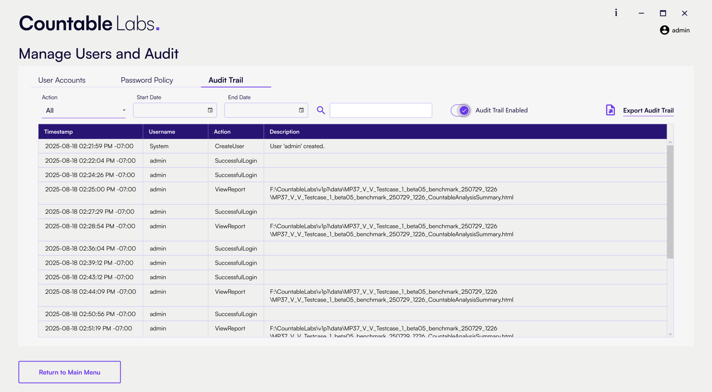The height and width of the screenshot is (392, 712).
Task: Click SuccessfulLogin action in 02:27:29 row
Action: pos(236,212)
